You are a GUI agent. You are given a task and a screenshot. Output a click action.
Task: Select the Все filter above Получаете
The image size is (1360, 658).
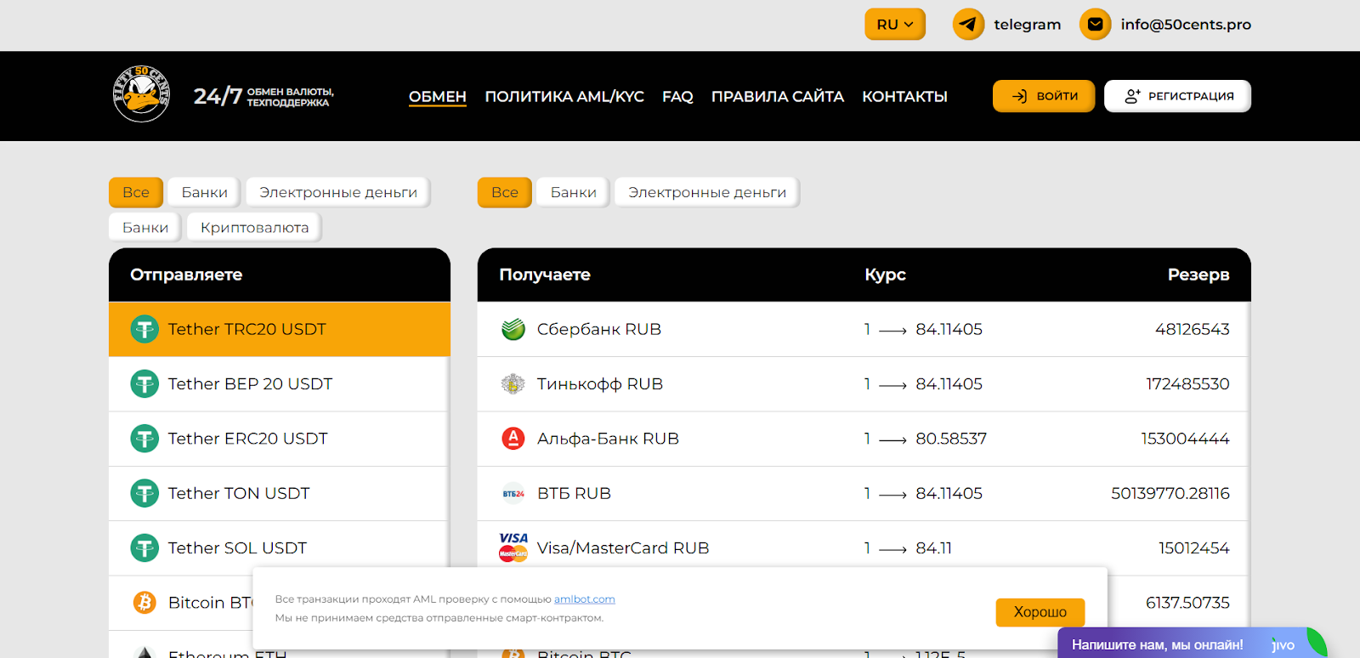click(505, 192)
